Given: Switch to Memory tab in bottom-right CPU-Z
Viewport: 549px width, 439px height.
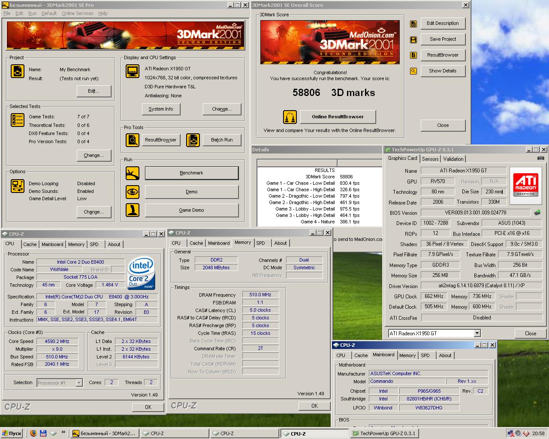Looking at the screenshot, I should (x=407, y=355).
